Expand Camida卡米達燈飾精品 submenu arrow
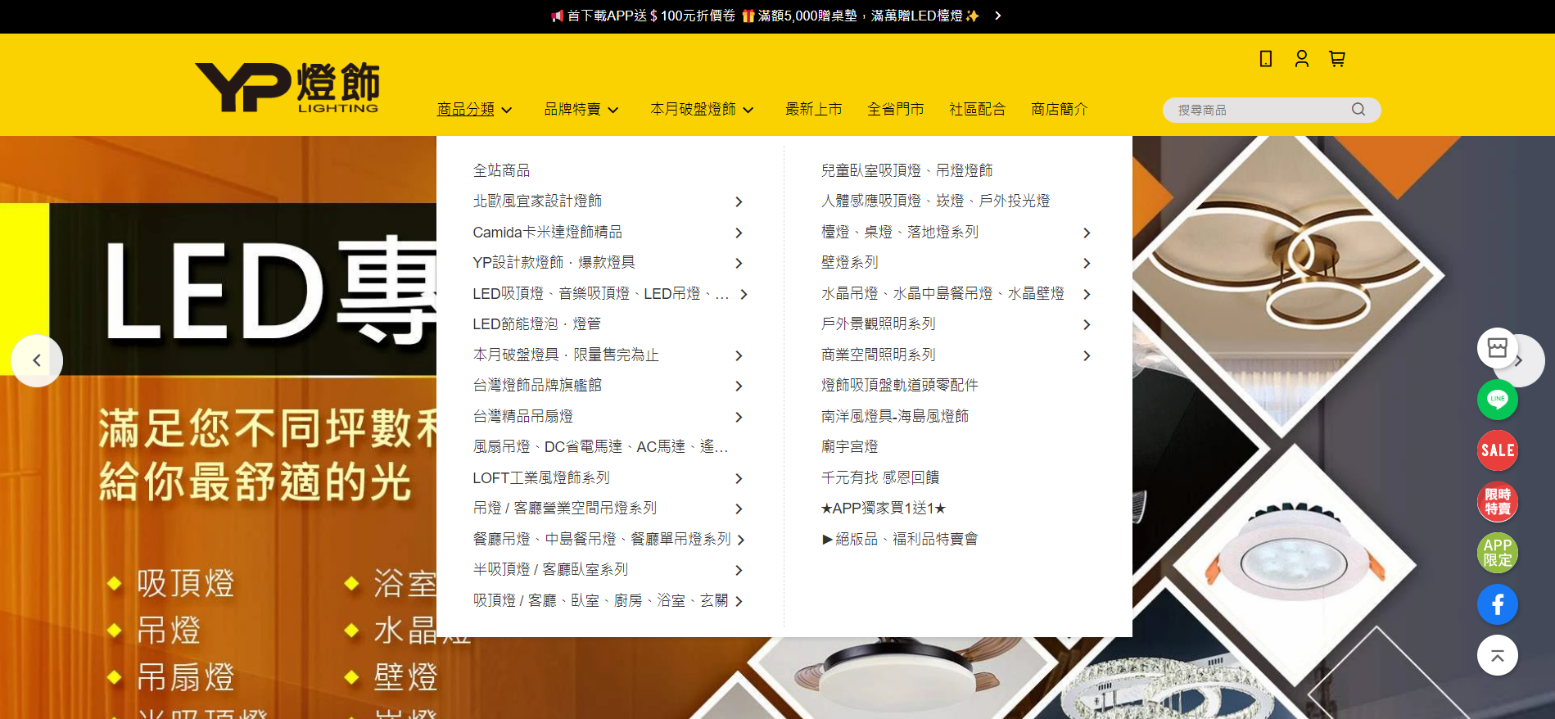Viewport: 1555px width, 719px height. 739,233
